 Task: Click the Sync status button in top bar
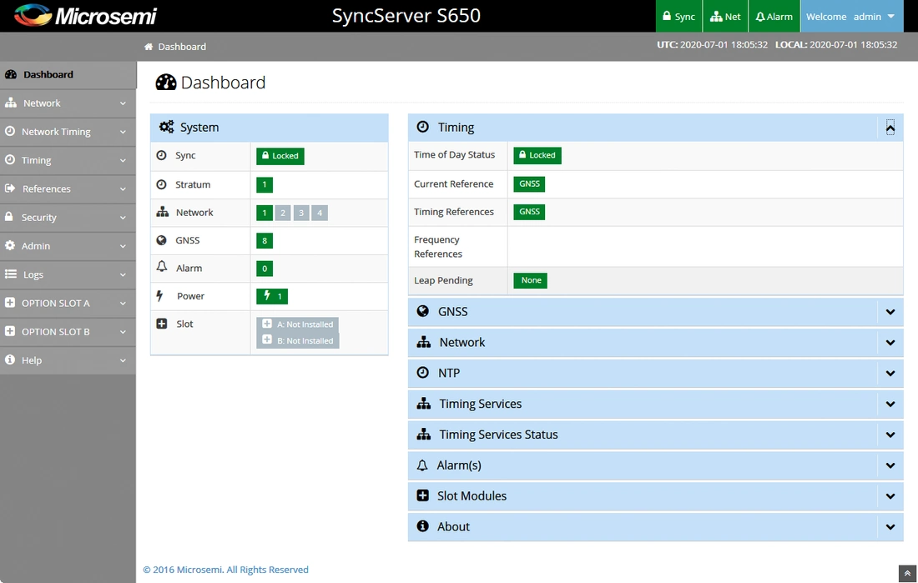pyautogui.click(x=678, y=17)
